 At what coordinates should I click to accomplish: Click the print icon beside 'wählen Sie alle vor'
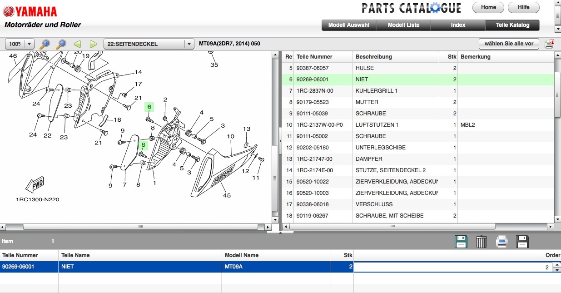[549, 44]
